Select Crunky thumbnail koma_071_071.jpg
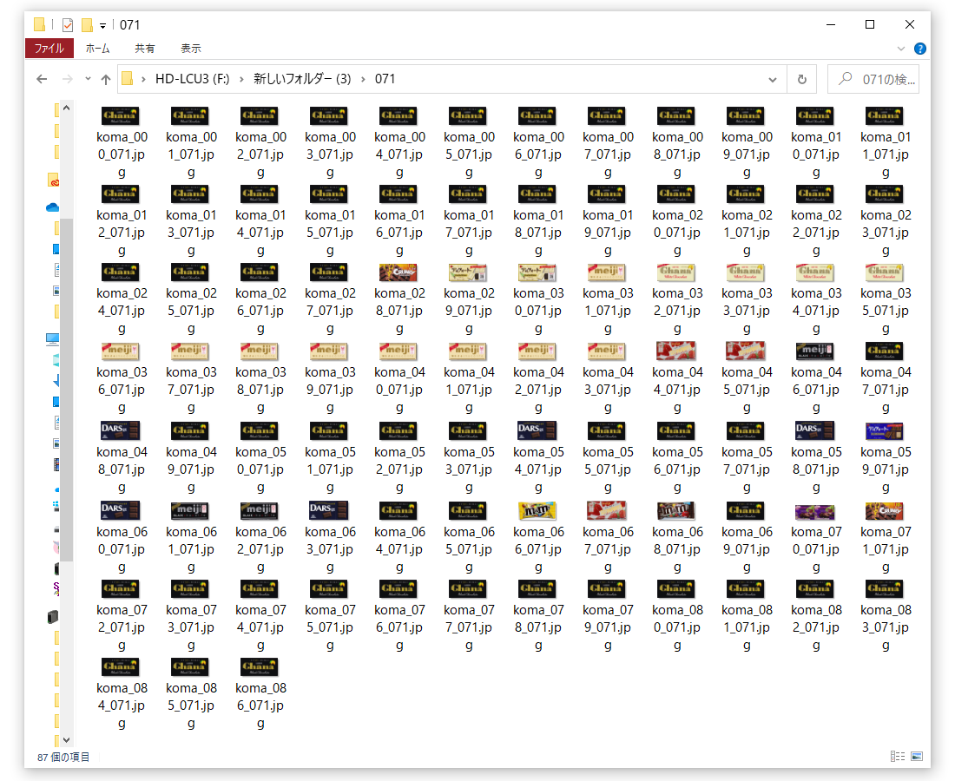 pyautogui.click(x=885, y=511)
